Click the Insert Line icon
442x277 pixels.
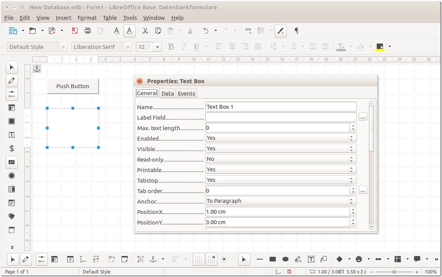259,259
